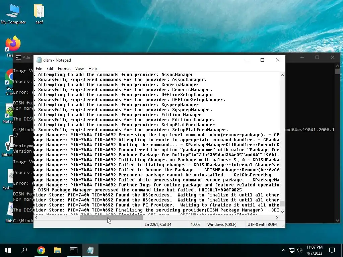Click the 'Found the PE Provider' line
343x257 pixels.
(x=157, y=205)
